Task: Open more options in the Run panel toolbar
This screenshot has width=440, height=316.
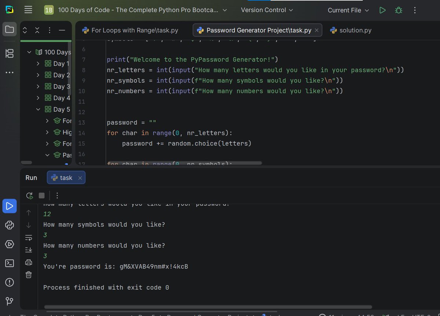Action: [57, 195]
